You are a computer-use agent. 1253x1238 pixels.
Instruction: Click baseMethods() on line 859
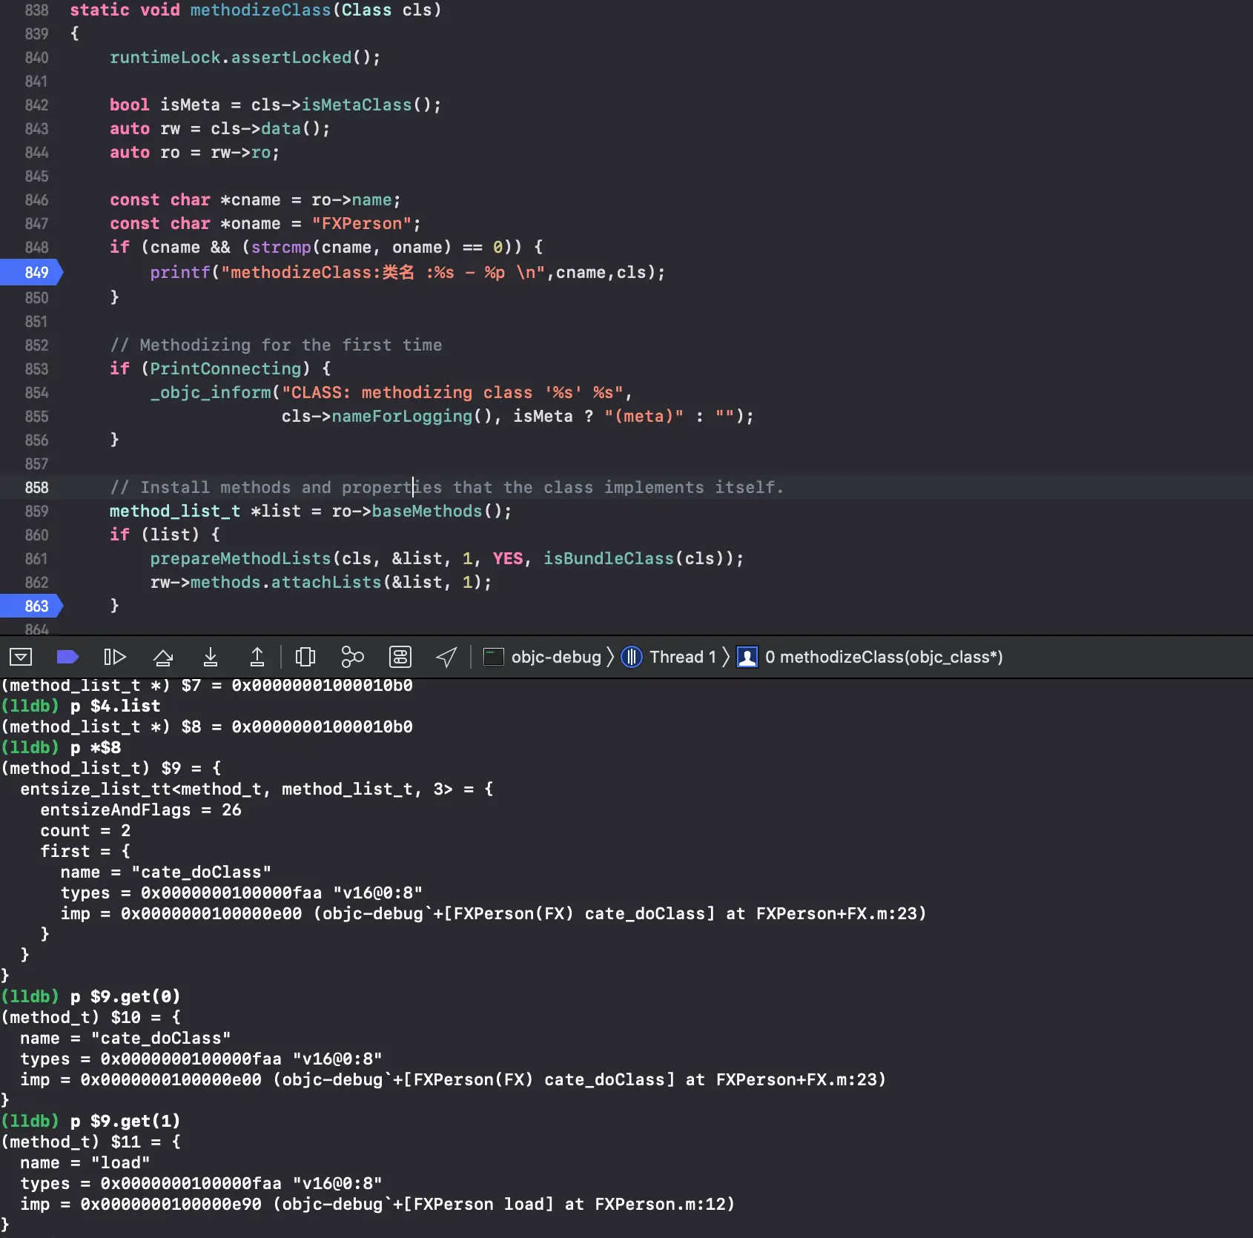tap(437, 511)
